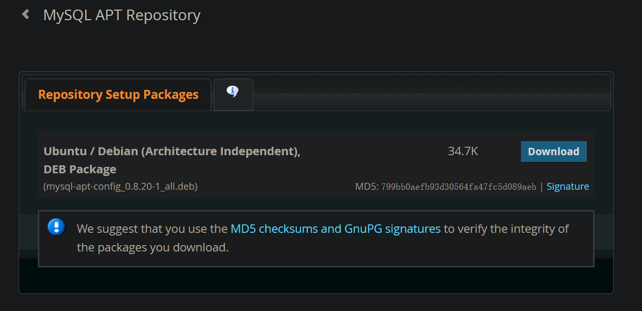Click the 34.7K file size
The image size is (642, 311).
pyautogui.click(x=463, y=152)
